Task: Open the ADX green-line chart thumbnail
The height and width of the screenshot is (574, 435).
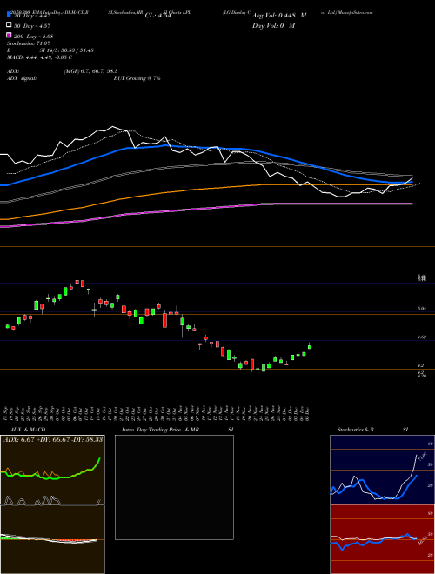Action: [52, 470]
